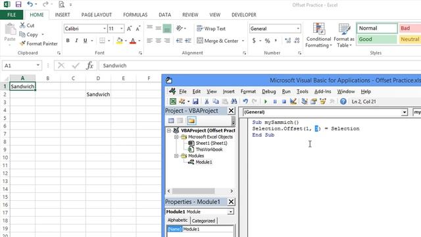Open the Name Box dropdown arrow
The height and width of the screenshot is (237, 421).
click(38, 65)
